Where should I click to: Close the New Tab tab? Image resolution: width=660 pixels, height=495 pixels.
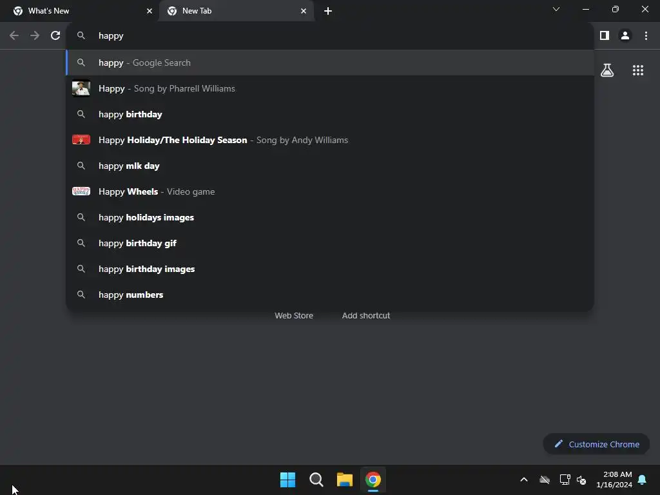pyautogui.click(x=304, y=11)
